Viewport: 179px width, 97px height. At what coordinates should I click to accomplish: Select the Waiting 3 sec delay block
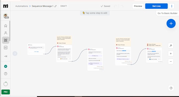[95, 56]
